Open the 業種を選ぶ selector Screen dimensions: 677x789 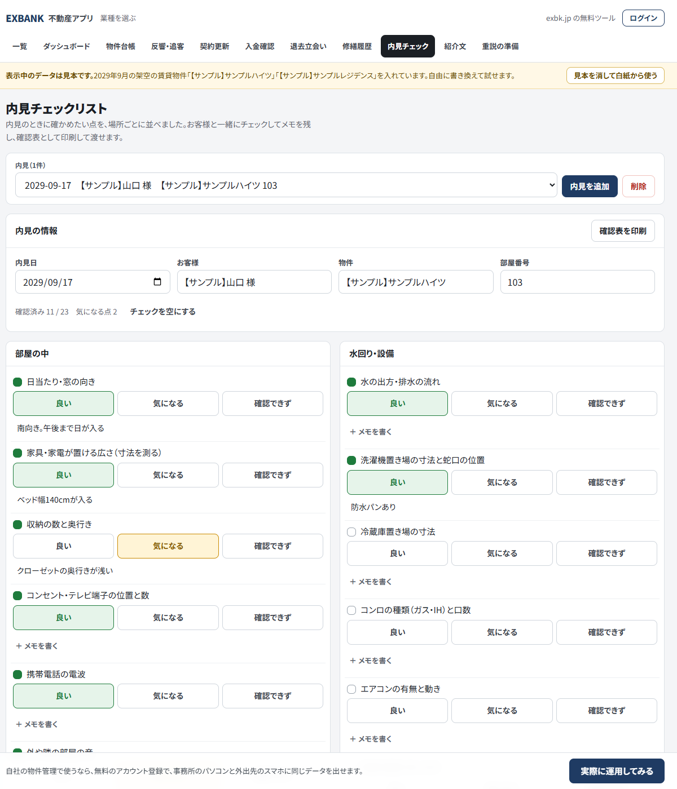click(x=118, y=19)
